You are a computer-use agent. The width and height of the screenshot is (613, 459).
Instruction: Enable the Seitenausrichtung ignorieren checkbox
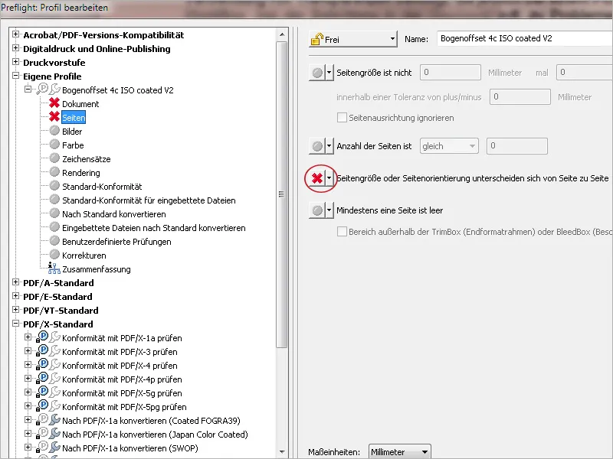[342, 116]
